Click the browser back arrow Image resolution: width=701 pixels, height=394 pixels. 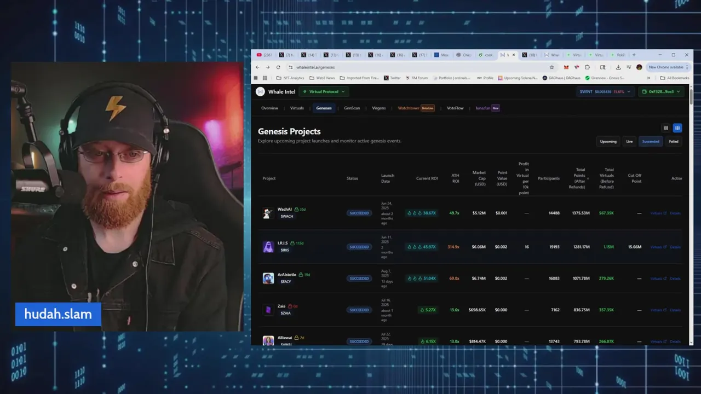tap(258, 67)
